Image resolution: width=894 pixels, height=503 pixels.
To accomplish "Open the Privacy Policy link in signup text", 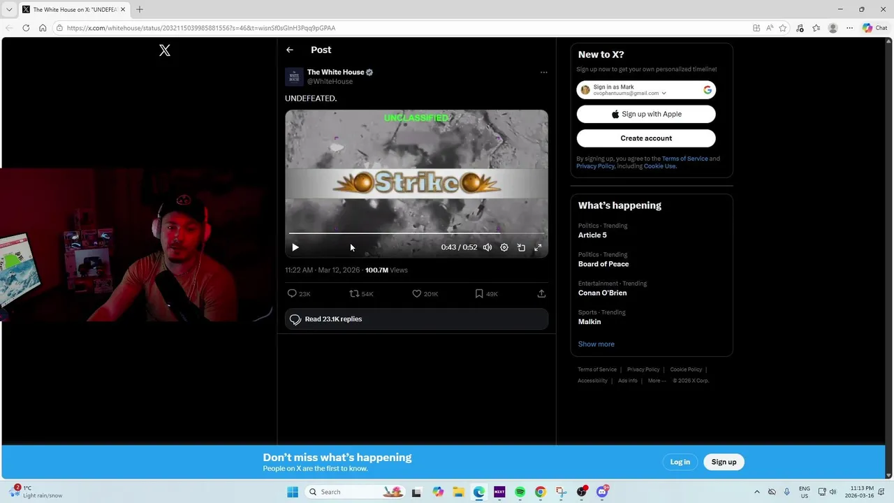I will [595, 166].
